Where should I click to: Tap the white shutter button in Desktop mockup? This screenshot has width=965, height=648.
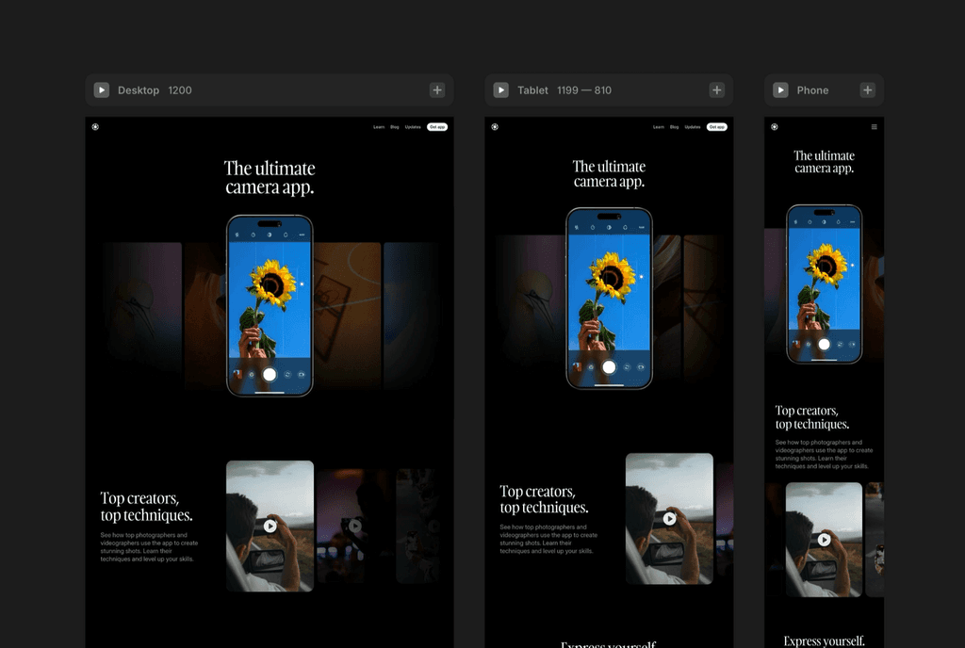pos(270,374)
